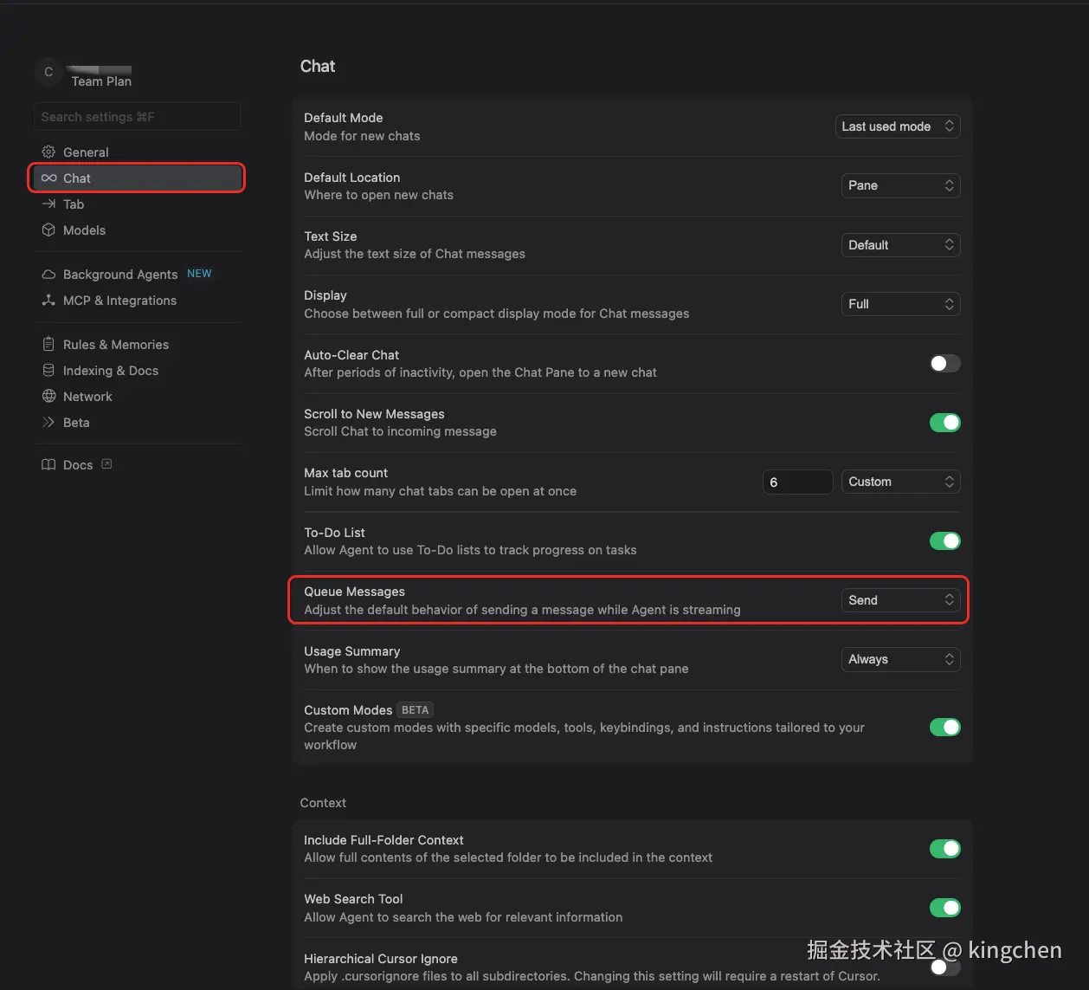Click the MCP & Integrations icon
Screen dimensions: 1089x990
(48, 301)
